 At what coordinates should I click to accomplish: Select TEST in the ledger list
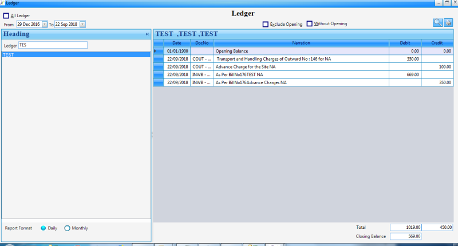coord(76,55)
